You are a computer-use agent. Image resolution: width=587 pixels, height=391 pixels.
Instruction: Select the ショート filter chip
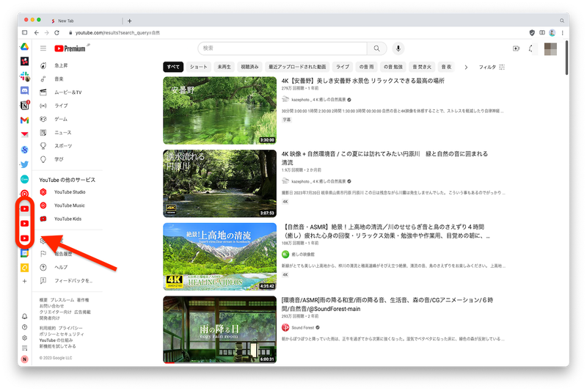(198, 67)
